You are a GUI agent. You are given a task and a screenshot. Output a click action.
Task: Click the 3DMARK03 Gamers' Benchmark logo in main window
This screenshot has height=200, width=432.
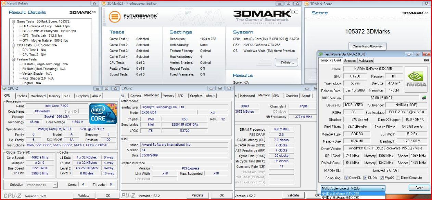pos(266,16)
